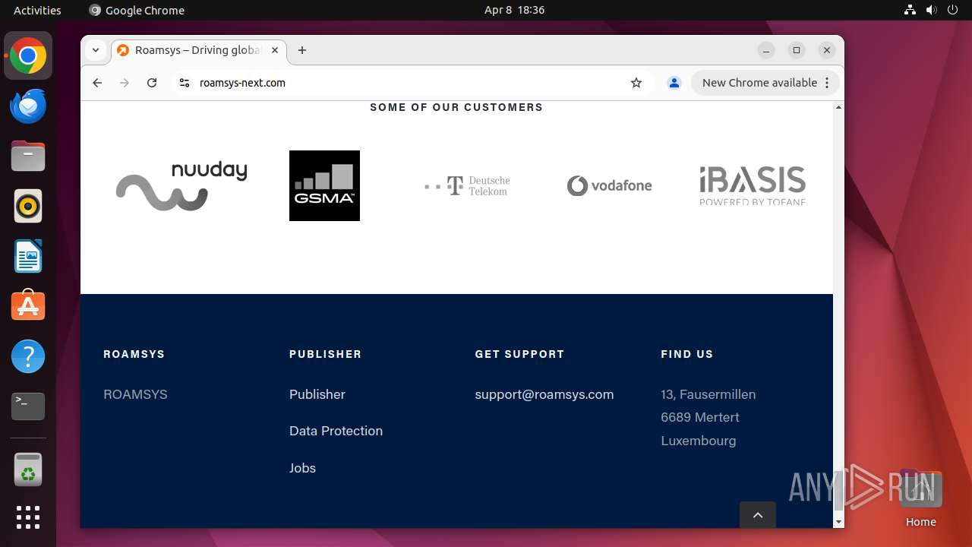This screenshot has width=972, height=547.
Task: Open the Publisher footer link
Action: 317,394
